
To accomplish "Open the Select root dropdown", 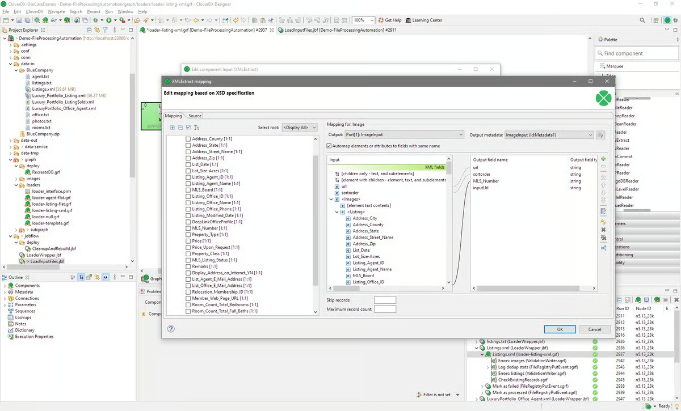I will point(299,128).
